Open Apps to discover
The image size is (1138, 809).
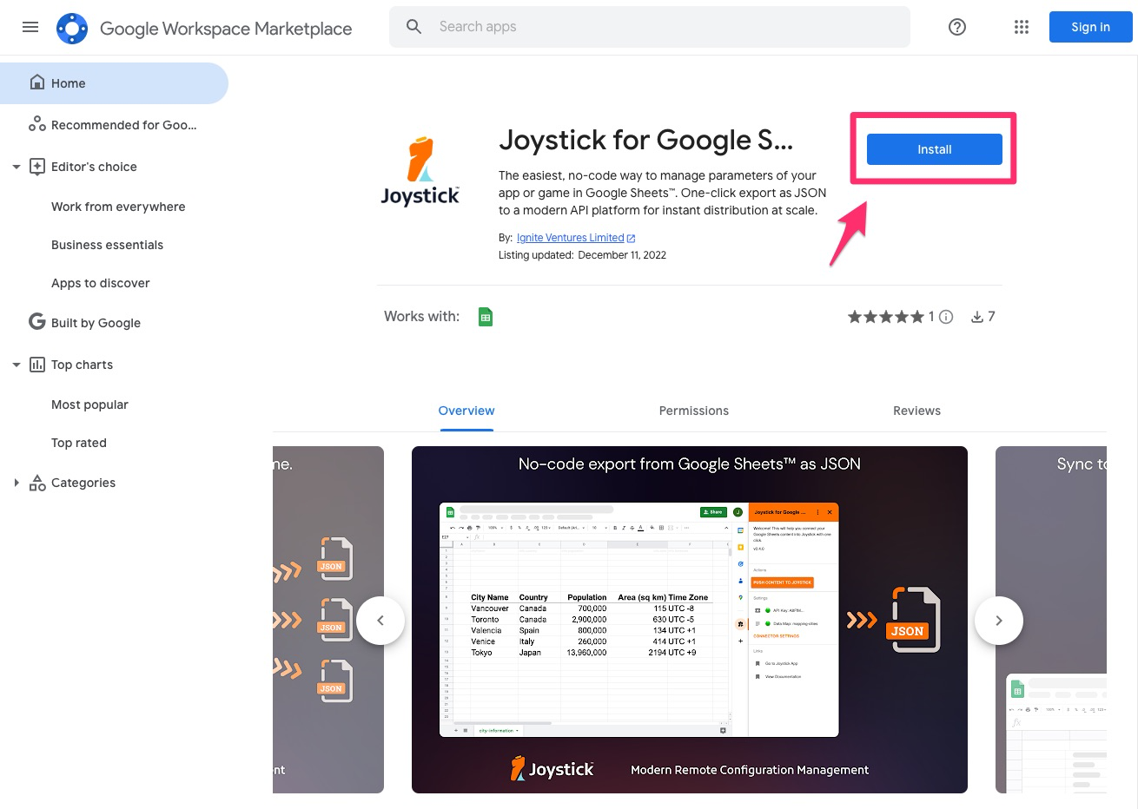click(100, 283)
